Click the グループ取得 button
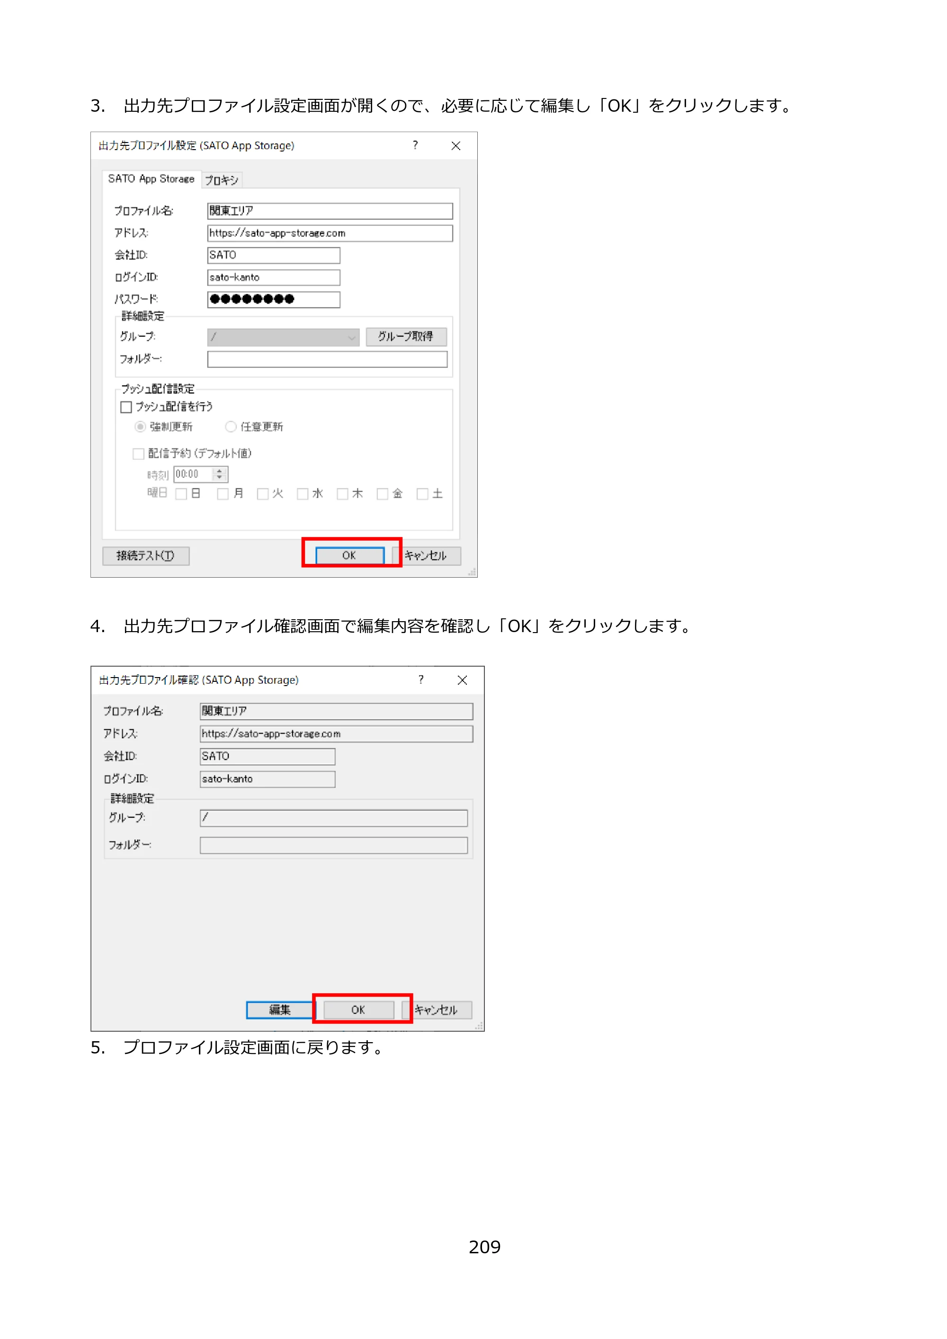 coord(406,337)
